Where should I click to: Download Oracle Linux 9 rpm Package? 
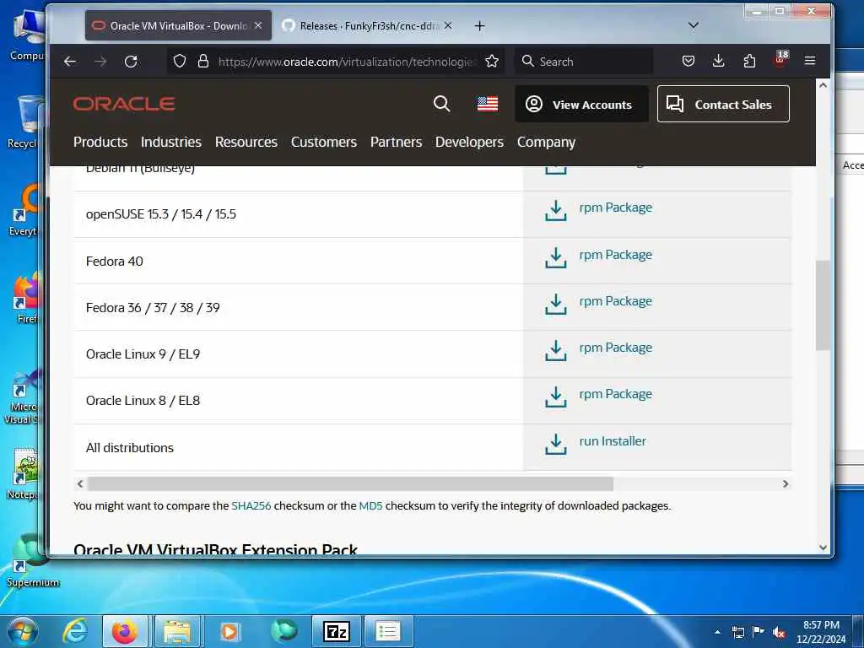coord(615,348)
